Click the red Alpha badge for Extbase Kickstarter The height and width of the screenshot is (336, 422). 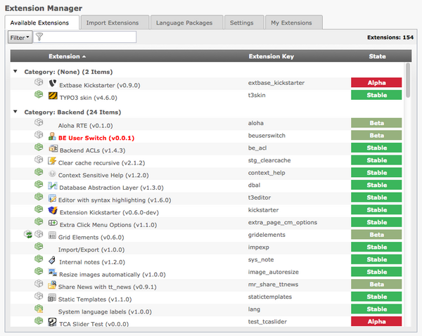[x=376, y=82]
